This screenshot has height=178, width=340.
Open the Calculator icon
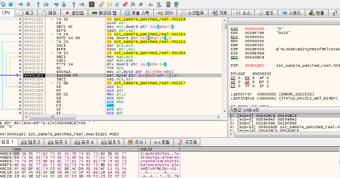pyautogui.click(x=168, y=4)
